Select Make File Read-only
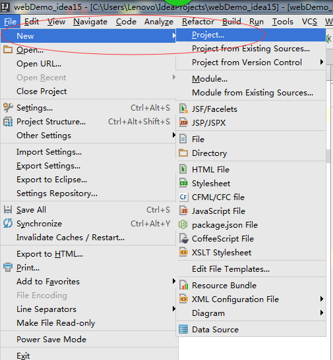Viewport: 333px width, 360px height. (x=88, y=323)
